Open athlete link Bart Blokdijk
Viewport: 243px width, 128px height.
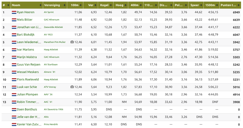pyautogui.click(x=26, y=35)
